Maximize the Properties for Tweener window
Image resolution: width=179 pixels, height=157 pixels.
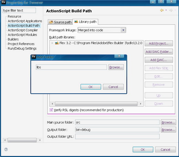(161, 1)
